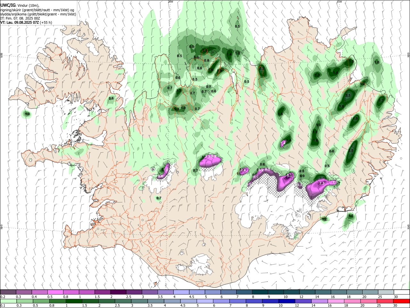Click the white '2.3' value in the pink snow area

(322, 183)
